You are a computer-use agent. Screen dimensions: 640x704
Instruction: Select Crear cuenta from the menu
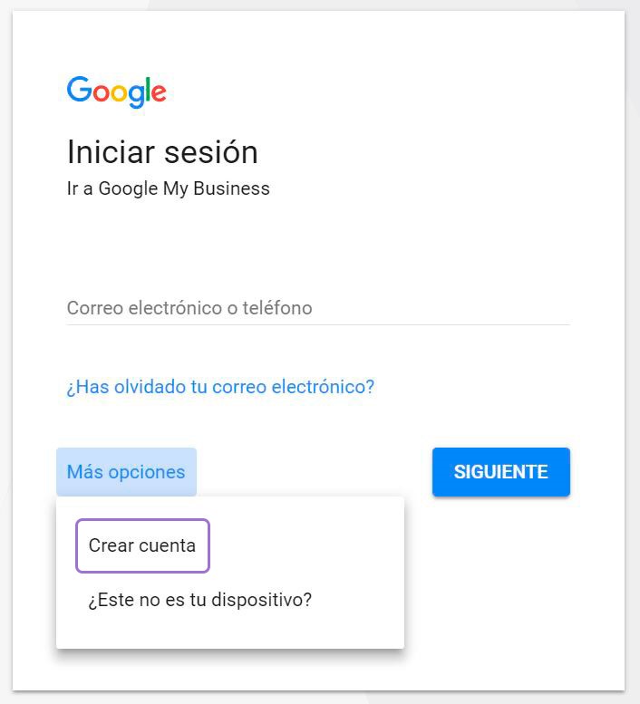point(142,545)
